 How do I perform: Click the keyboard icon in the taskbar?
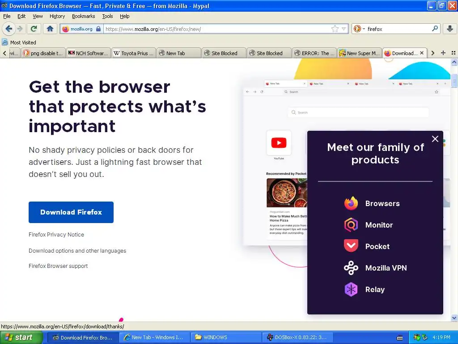point(400,338)
